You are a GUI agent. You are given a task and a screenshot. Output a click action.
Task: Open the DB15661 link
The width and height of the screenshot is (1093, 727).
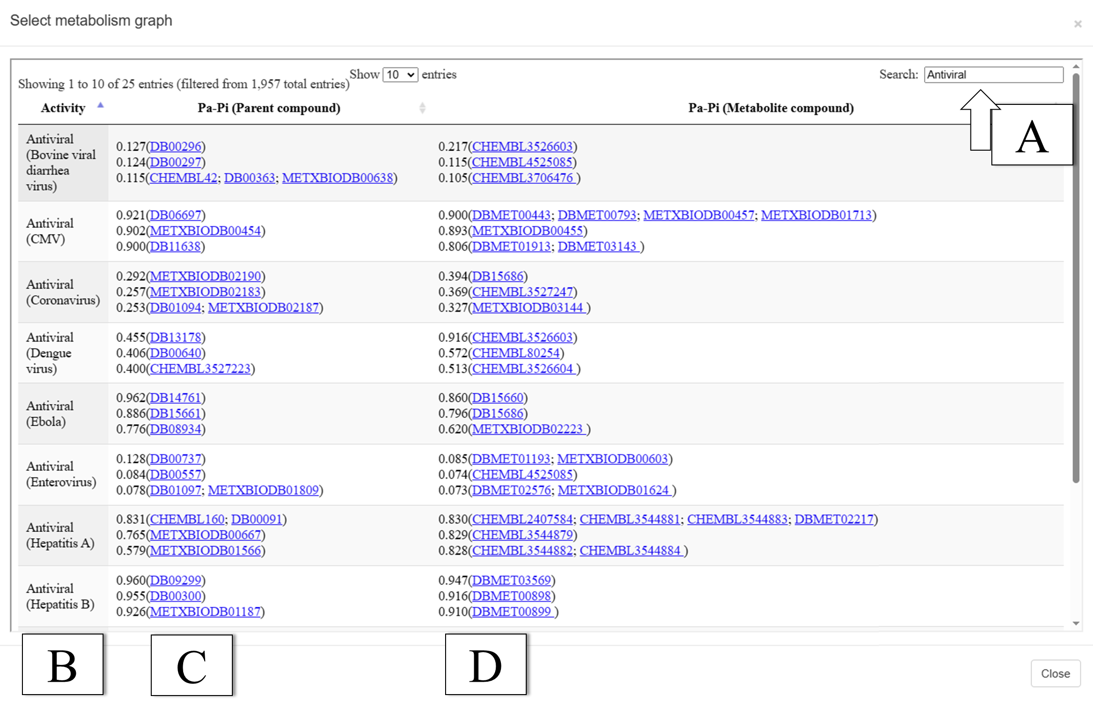click(x=176, y=413)
